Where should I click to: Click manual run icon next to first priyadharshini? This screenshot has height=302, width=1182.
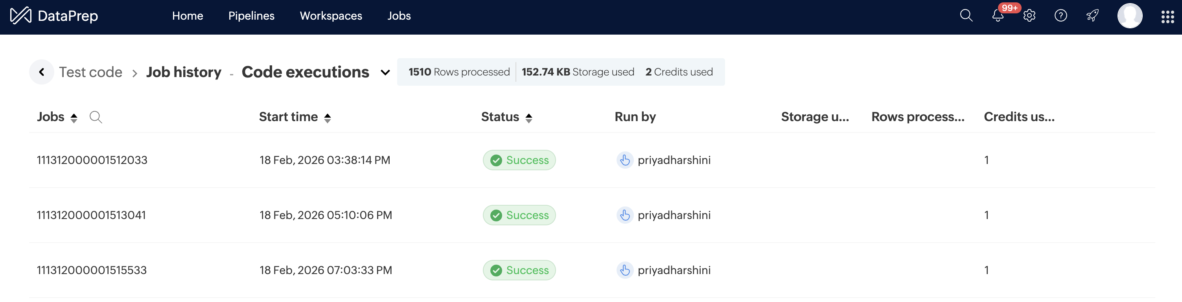click(624, 160)
